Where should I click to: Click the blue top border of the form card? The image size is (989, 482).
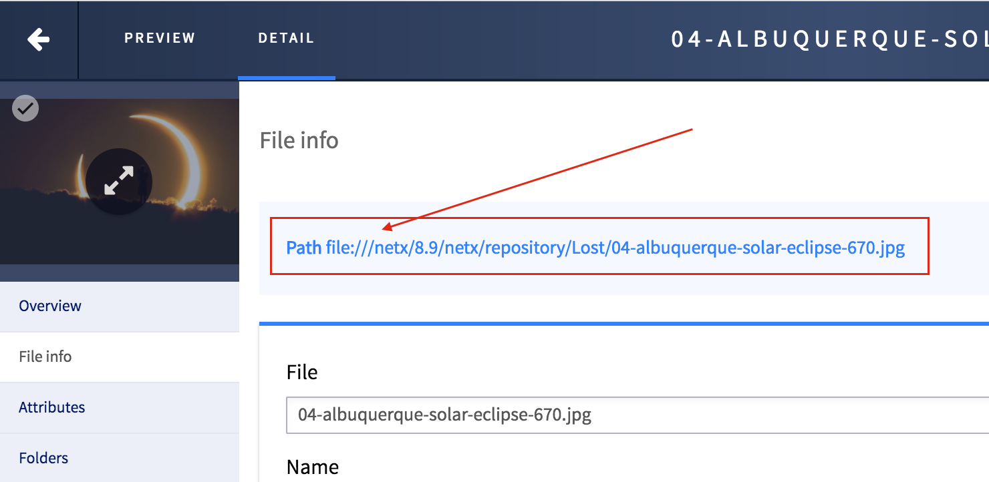pyautogui.click(x=621, y=324)
